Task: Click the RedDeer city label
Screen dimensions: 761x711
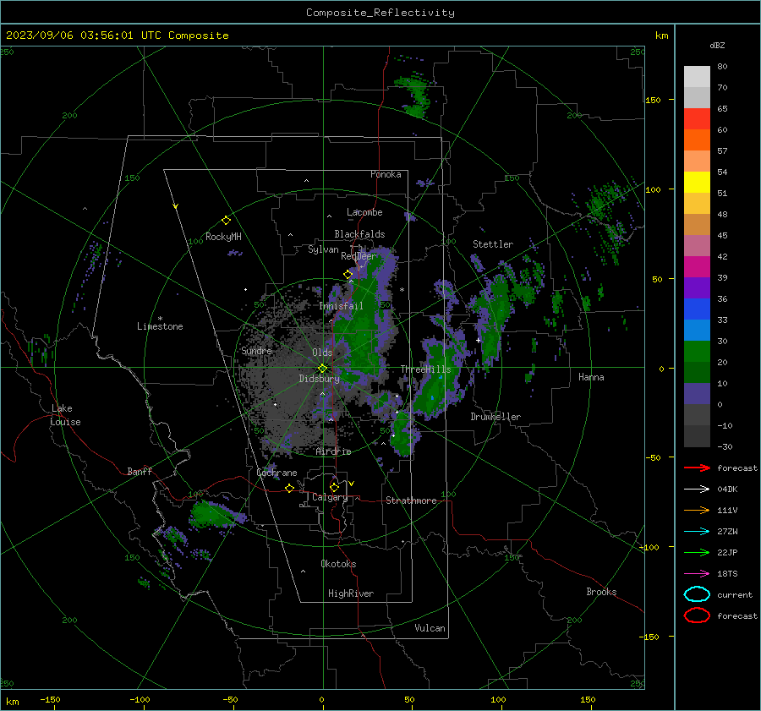Action: pos(359,256)
